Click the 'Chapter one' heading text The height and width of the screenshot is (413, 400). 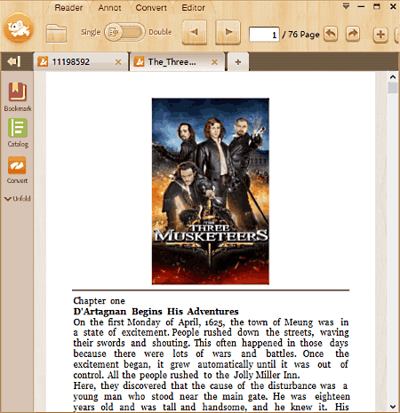(99, 300)
